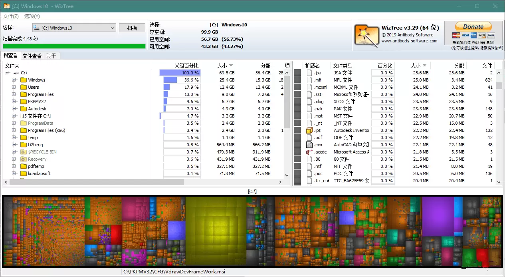Expand the ProgramData folder node
The height and width of the screenshot is (277, 505).
(14, 123)
